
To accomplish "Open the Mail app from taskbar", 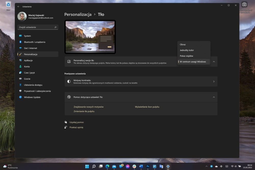I will (114, 166).
